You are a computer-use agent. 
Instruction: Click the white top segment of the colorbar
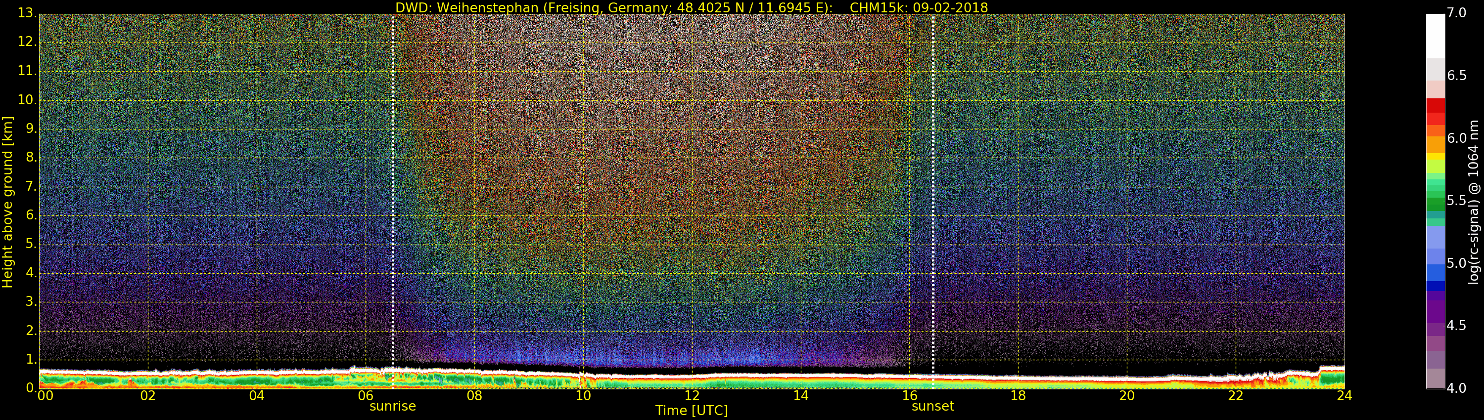[1435, 35]
